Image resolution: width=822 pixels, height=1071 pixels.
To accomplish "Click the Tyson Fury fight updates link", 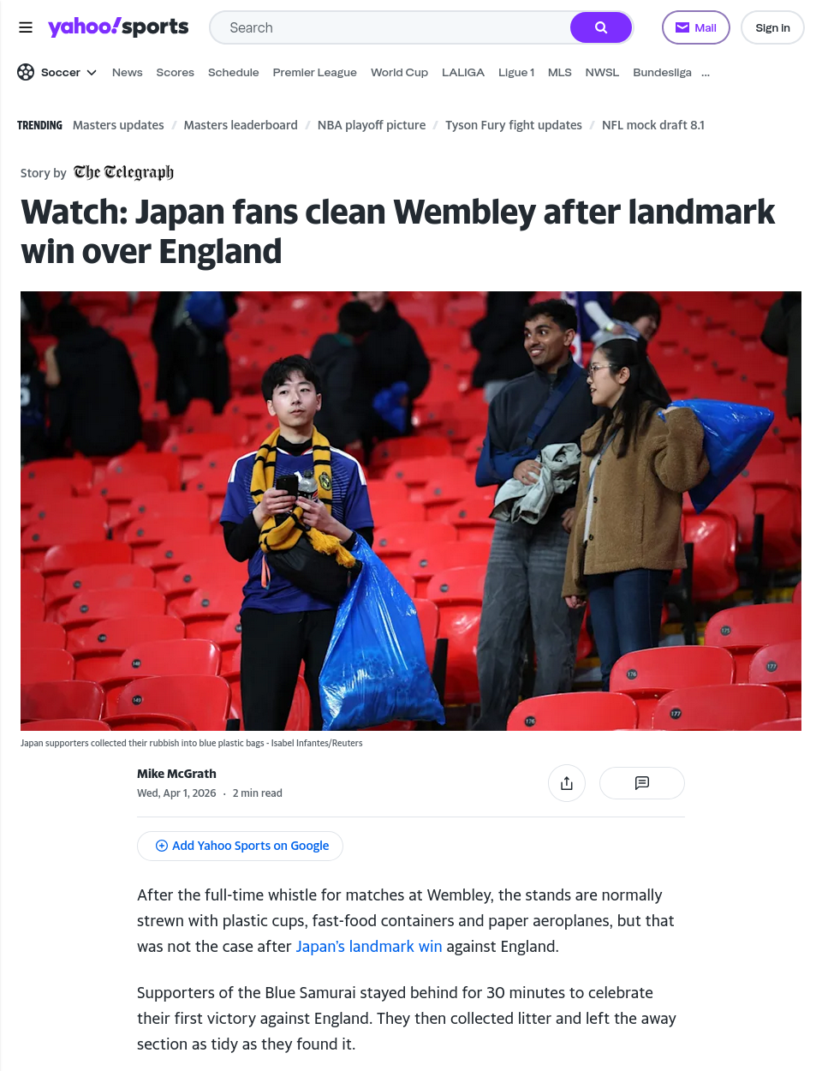I will [x=514, y=125].
